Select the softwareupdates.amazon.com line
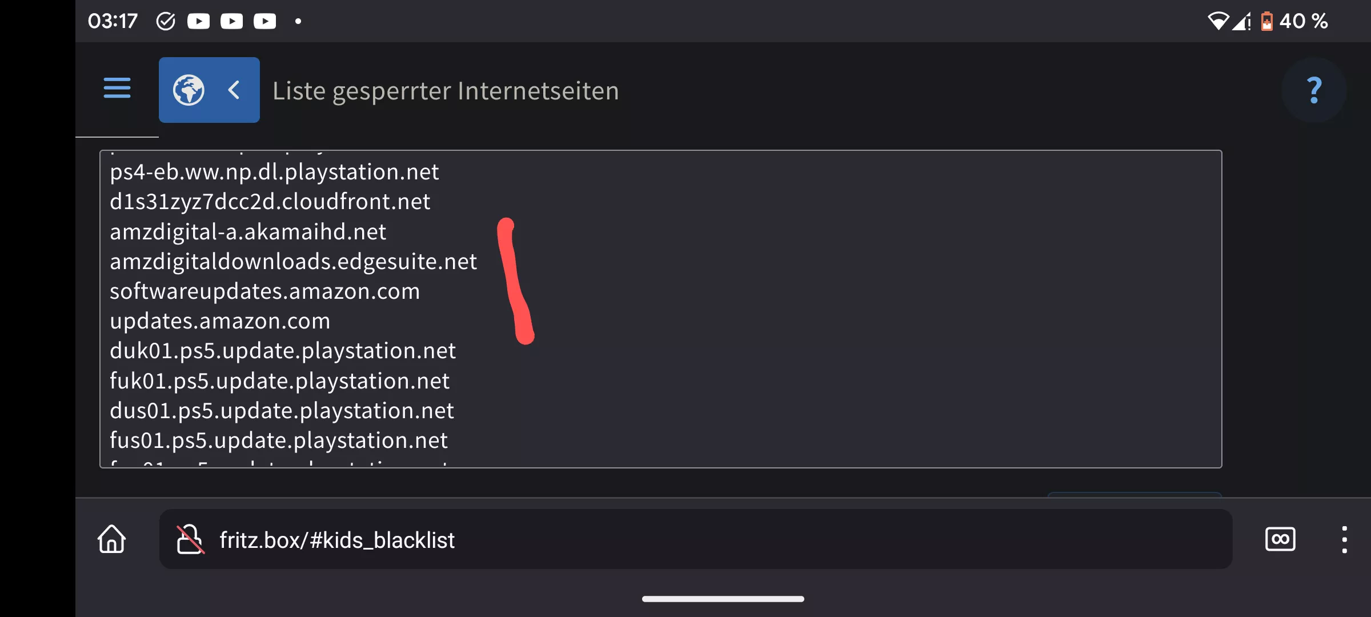1371x617 pixels. tap(264, 291)
